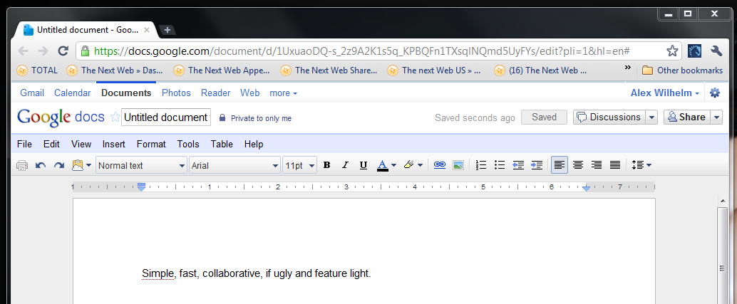This screenshot has width=737, height=304.
Task: Go to Photos
Action: [x=176, y=93]
